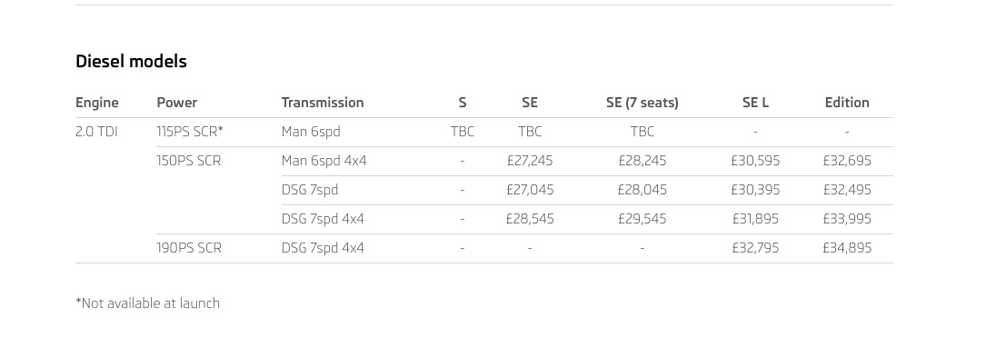
Task: Select the £32,795 SE L price
Action: click(755, 248)
